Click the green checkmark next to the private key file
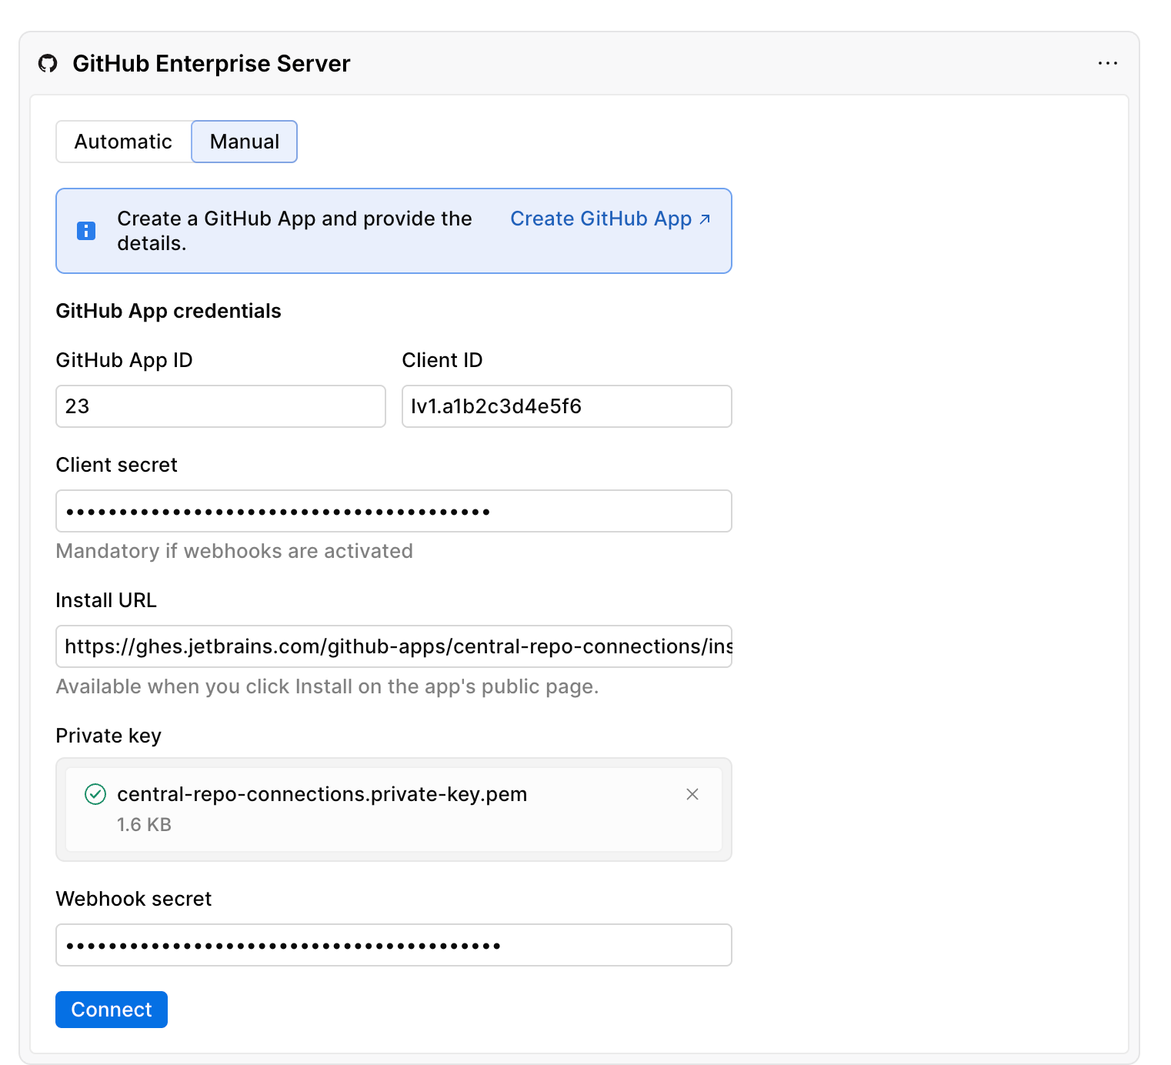Screen dimensions: 1171x1065 click(x=95, y=794)
